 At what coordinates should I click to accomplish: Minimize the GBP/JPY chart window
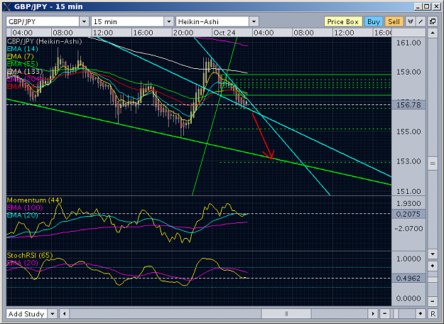[x=418, y=6]
